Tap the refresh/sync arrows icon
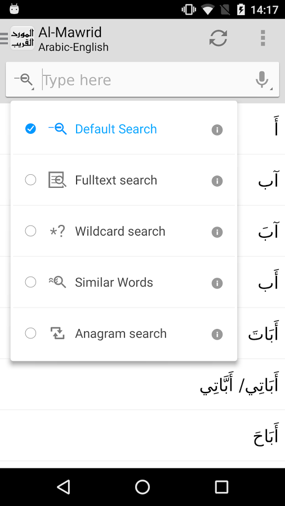This screenshot has height=506, width=285. (218, 38)
